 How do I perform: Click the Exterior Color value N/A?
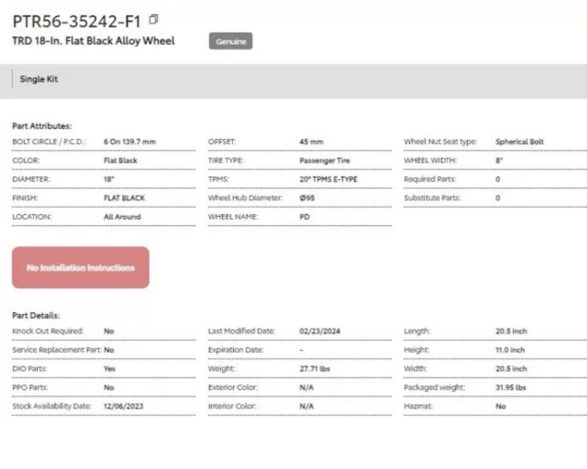point(306,388)
